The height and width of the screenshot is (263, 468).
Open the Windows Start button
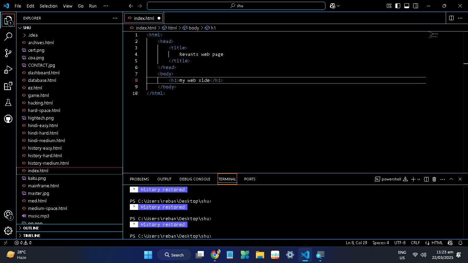[148, 255]
